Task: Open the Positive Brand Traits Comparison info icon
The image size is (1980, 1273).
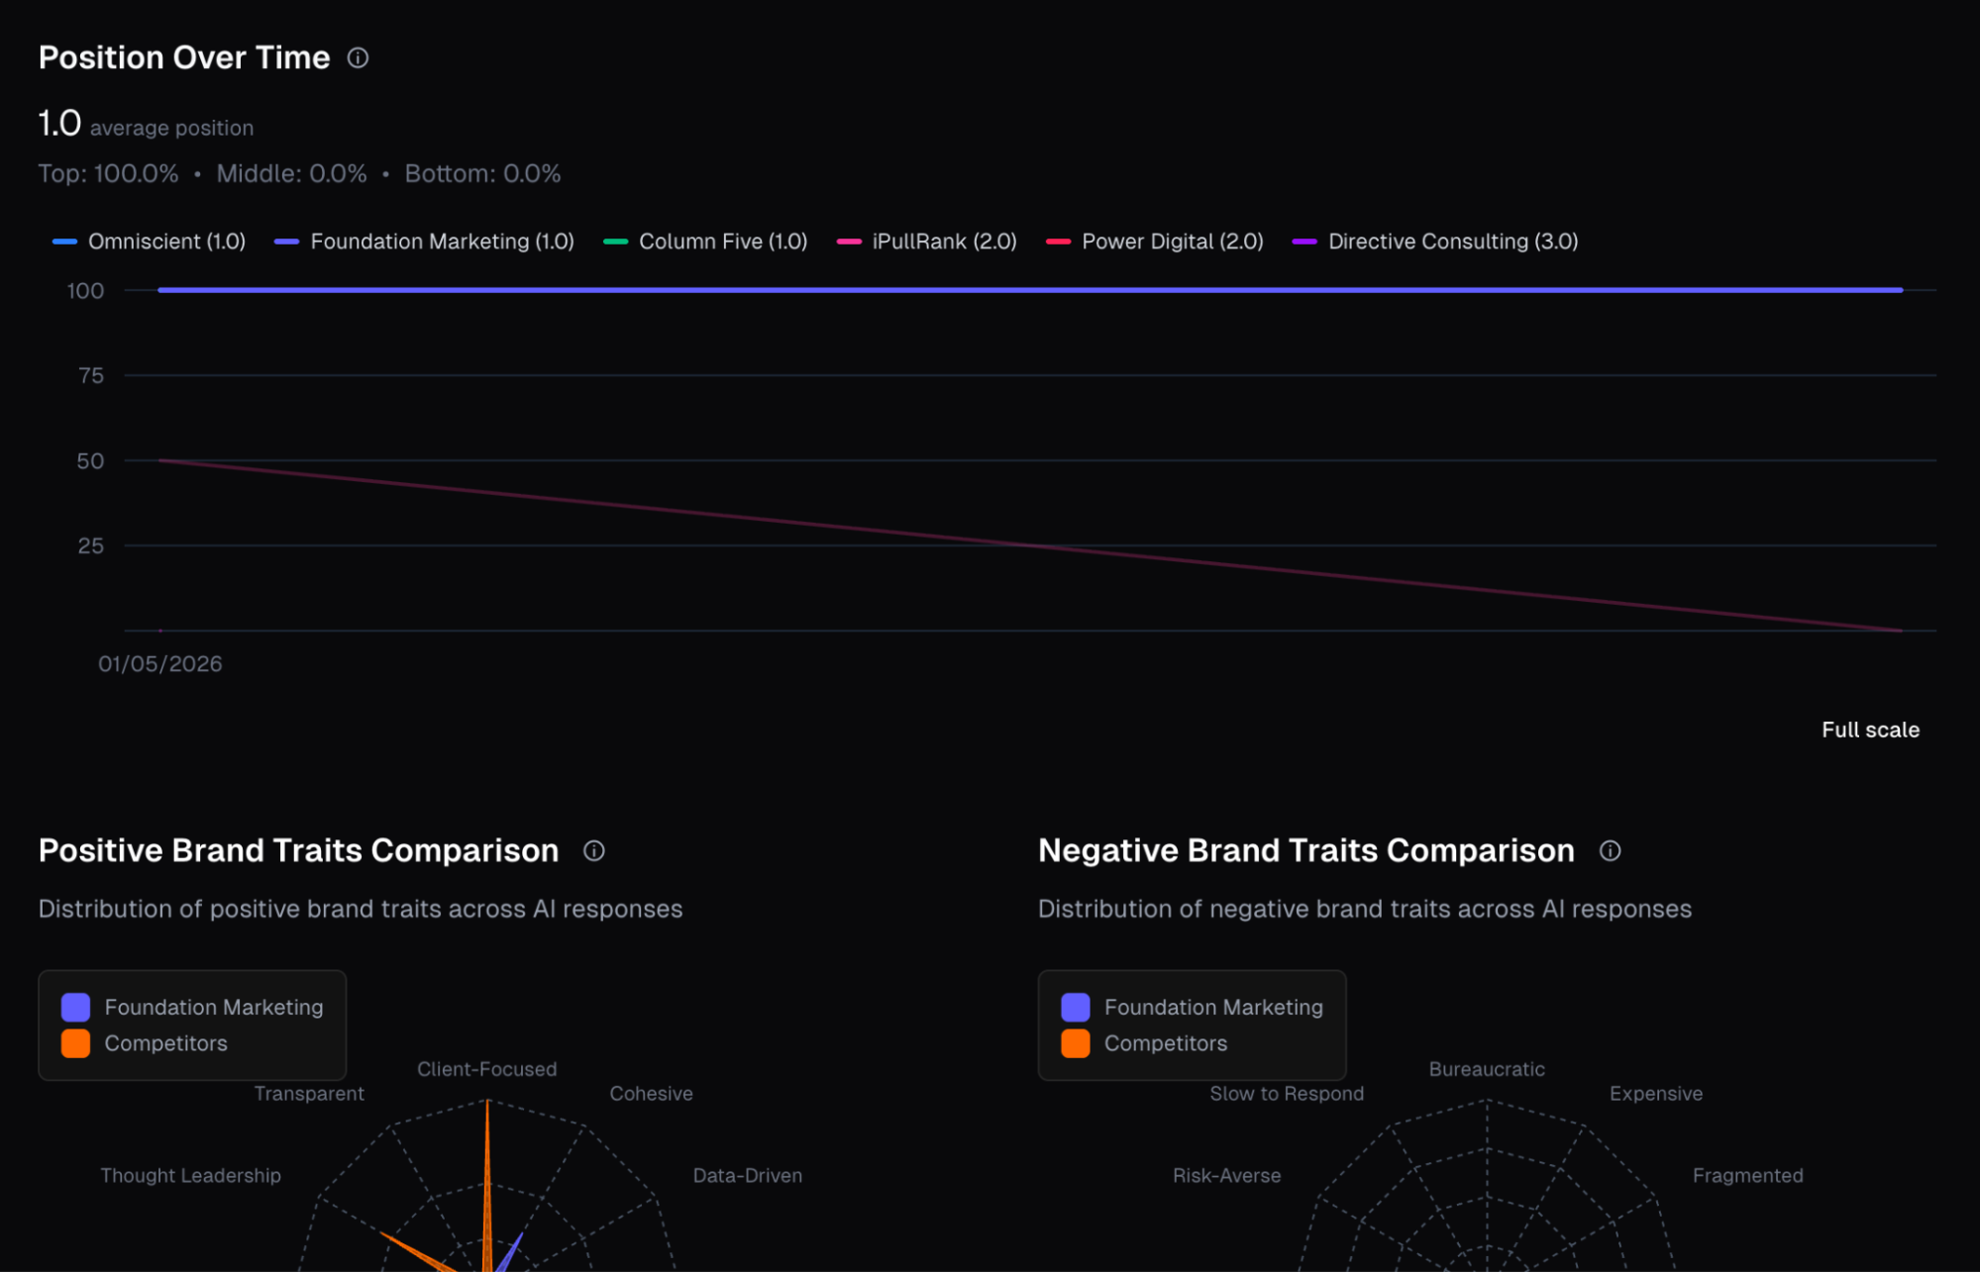Action: click(594, 851)
